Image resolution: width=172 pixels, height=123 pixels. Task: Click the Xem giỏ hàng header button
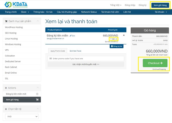coord(160,5)
